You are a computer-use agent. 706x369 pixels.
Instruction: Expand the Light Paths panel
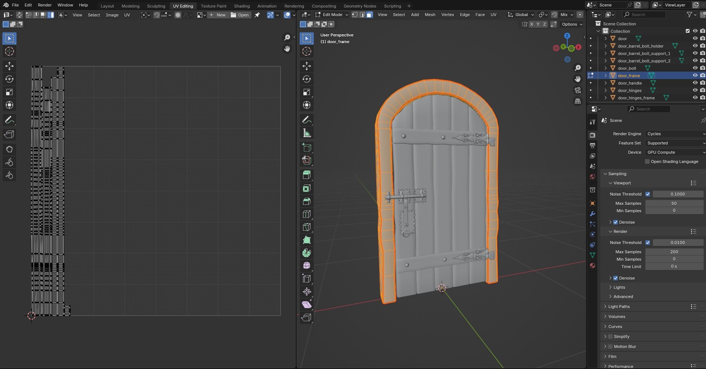[619, 307]
